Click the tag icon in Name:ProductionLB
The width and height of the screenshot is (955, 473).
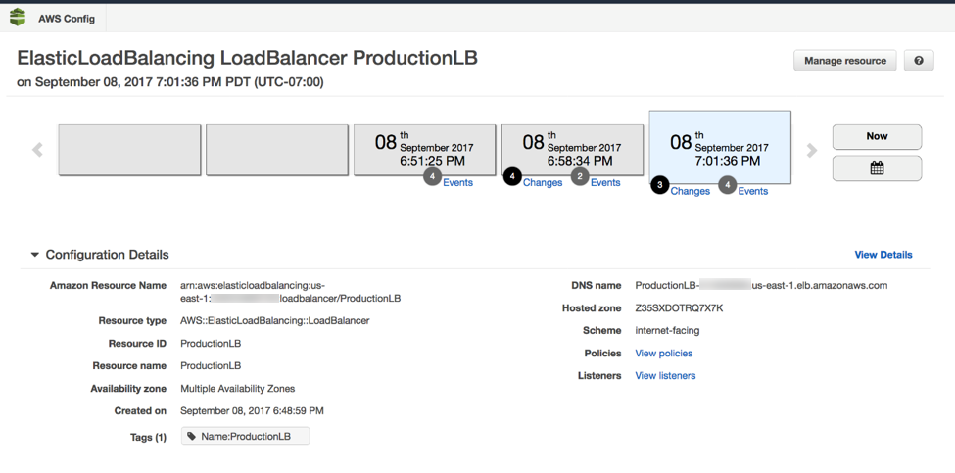[192, 437]
